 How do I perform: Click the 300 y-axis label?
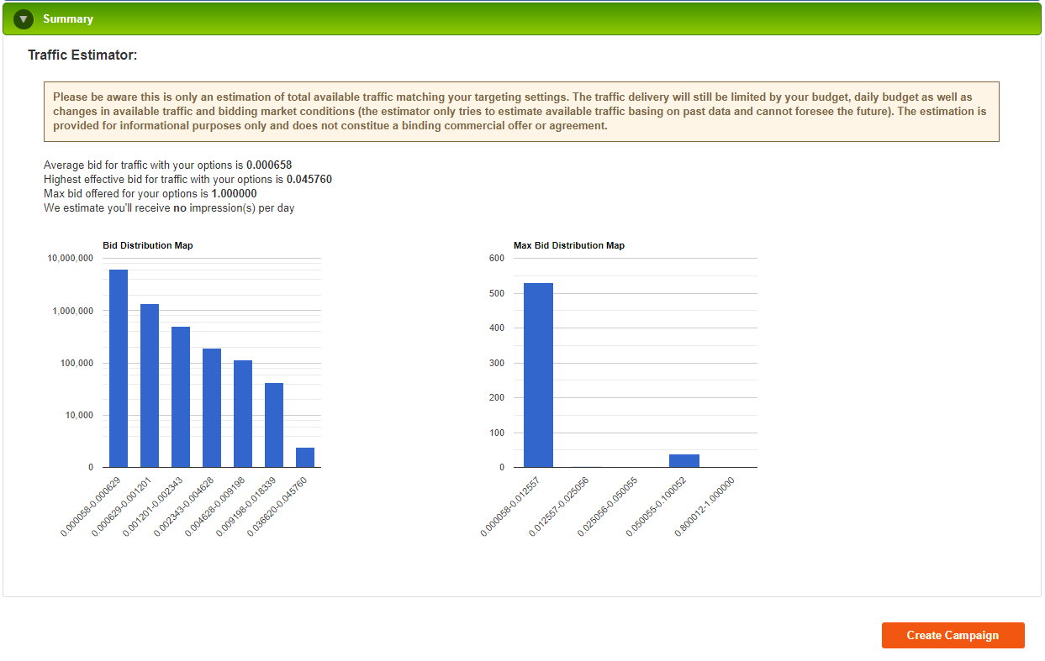pos(496,363)
